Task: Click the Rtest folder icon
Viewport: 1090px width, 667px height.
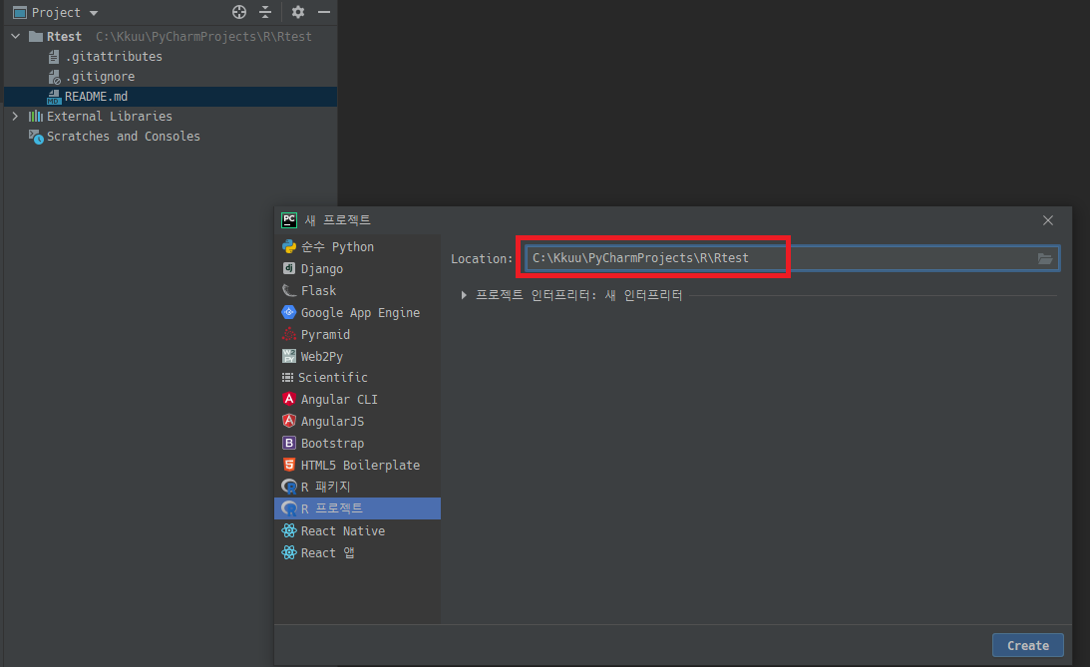Action: coord(36,36)
